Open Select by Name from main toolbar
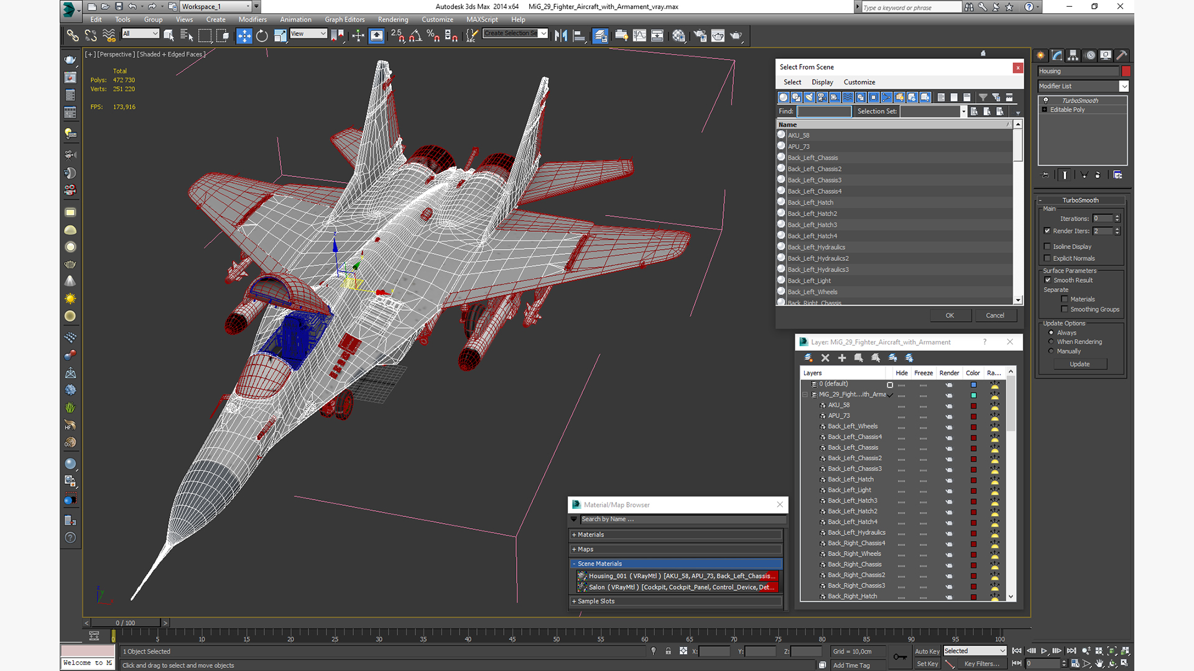Viewport: 1194px width, 671px height. (x=186, y=36)
